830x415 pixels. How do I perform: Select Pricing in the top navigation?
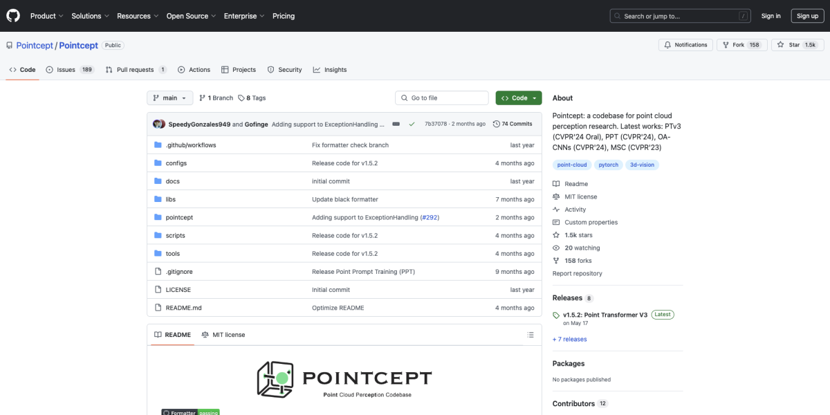click(284, 15)
